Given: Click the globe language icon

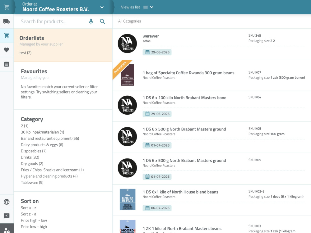Looking at the screenshot, I should click(x=7, y=202).
